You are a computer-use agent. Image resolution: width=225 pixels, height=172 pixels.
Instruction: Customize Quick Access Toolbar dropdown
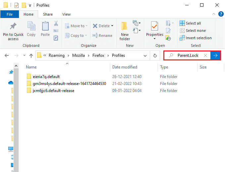tap(30, 6)
